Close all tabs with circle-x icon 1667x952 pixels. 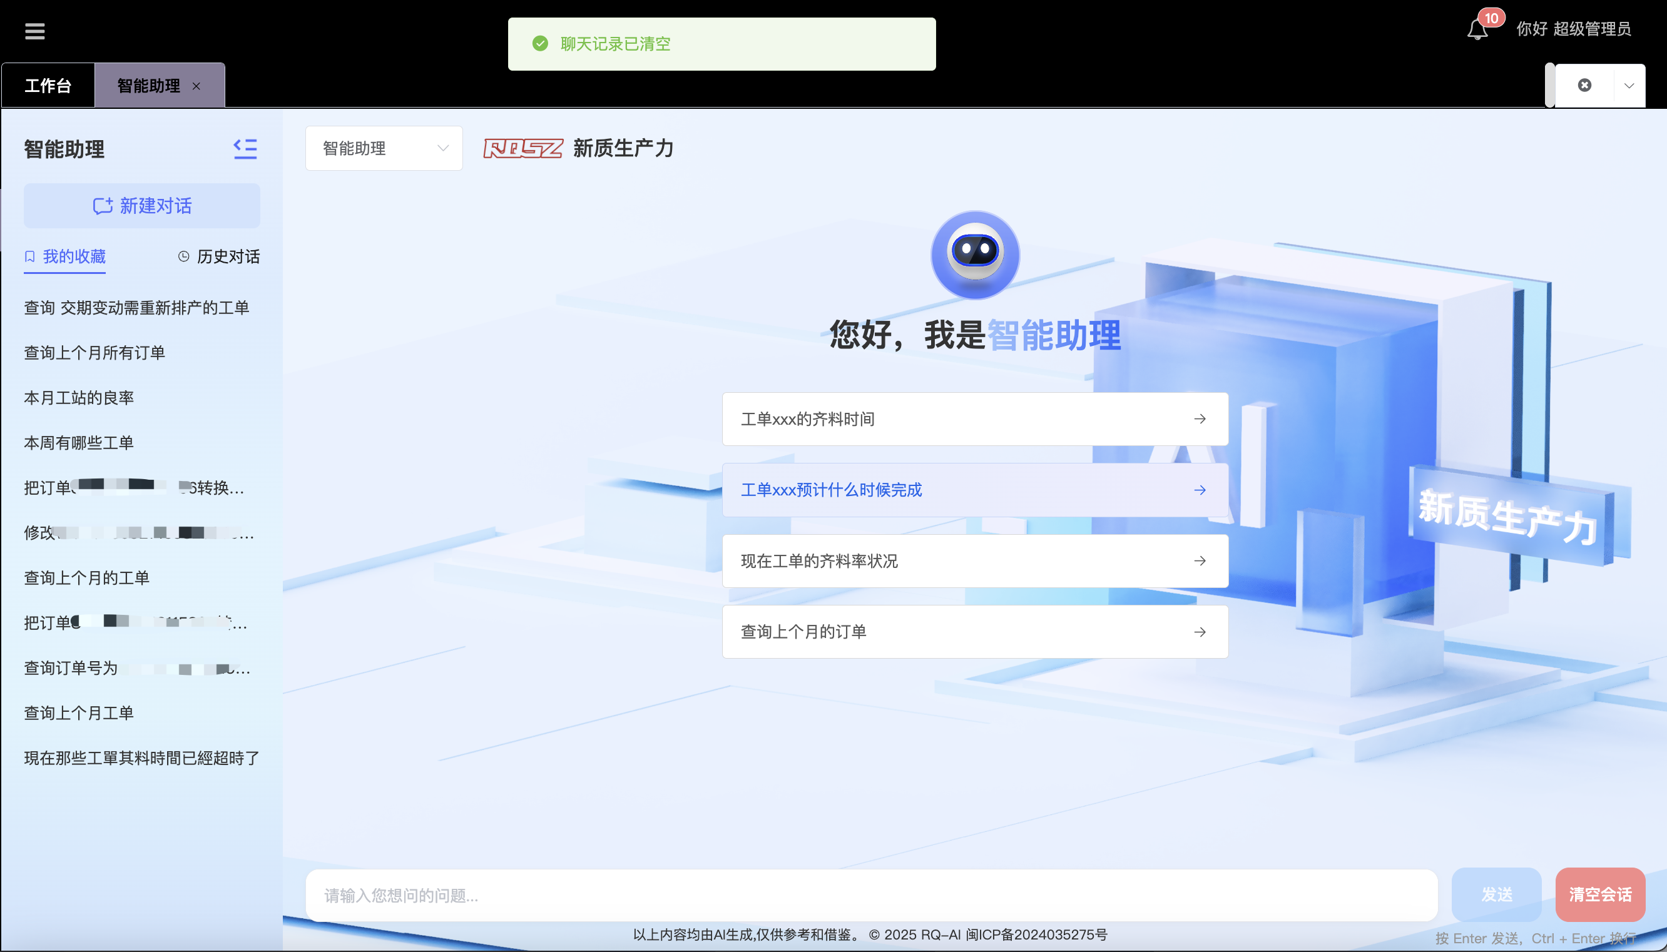pyautogui.click(x=1584, y=86)
